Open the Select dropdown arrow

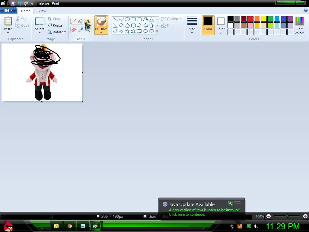40,33
